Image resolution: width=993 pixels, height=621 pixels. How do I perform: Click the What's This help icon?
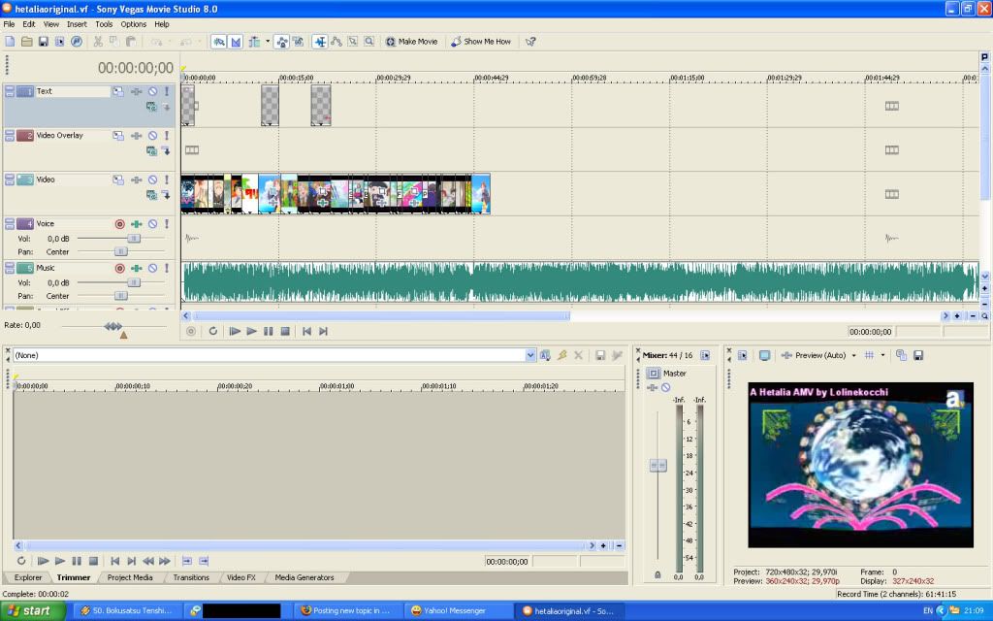pos(530,42)
